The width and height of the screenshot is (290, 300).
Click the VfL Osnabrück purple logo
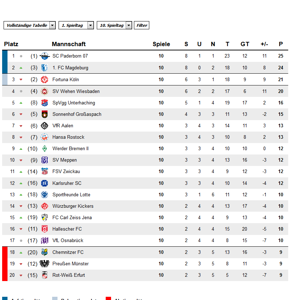(45, 241)
